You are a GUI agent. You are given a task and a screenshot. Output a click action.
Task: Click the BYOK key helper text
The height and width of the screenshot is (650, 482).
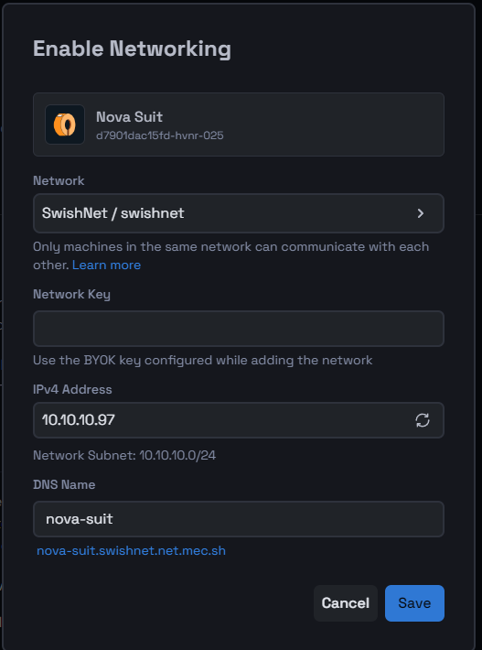click(x=203, y=360)
